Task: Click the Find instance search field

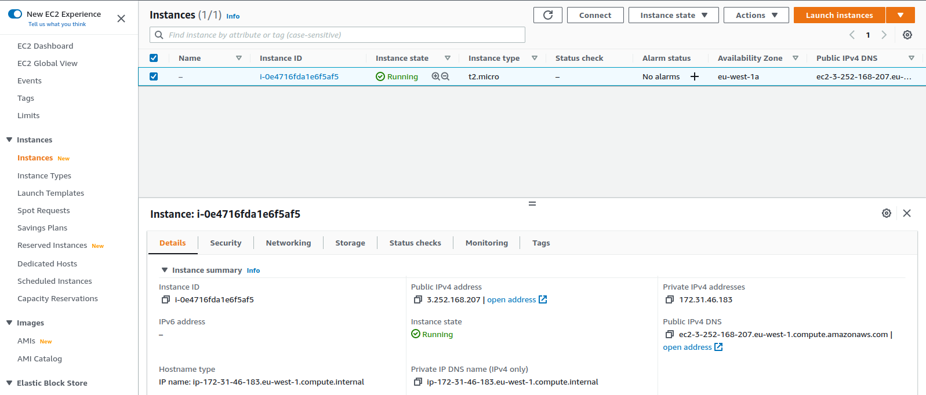Action: pos(342,35)
